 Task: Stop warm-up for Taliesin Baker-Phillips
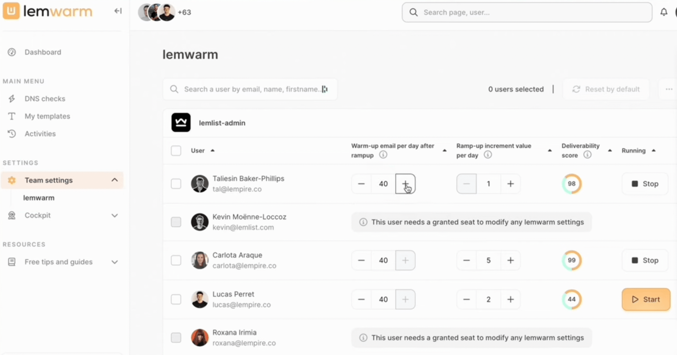point(645,184)
